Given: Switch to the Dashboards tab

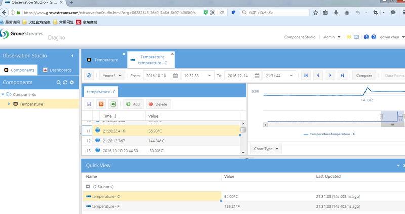Looking at the screenshot, I should [57, 70].
